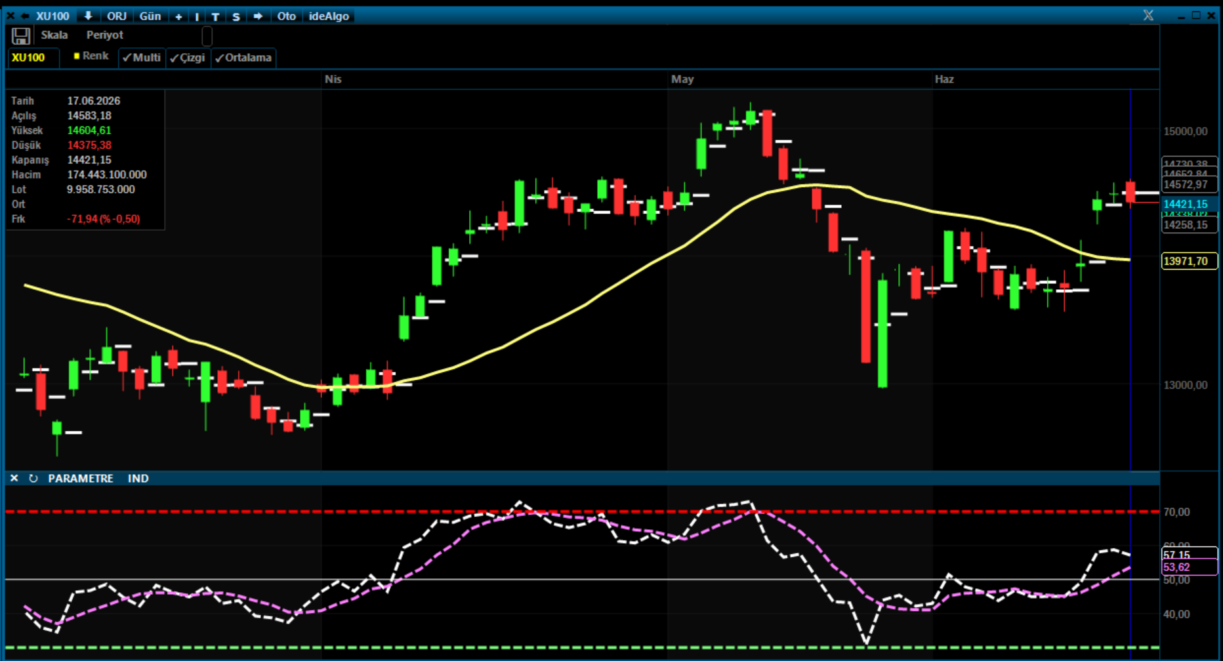Screen dimensions: 1223x661
Task: Click the 70,00 indicator axis label
Action: (x=1176, y=512)
